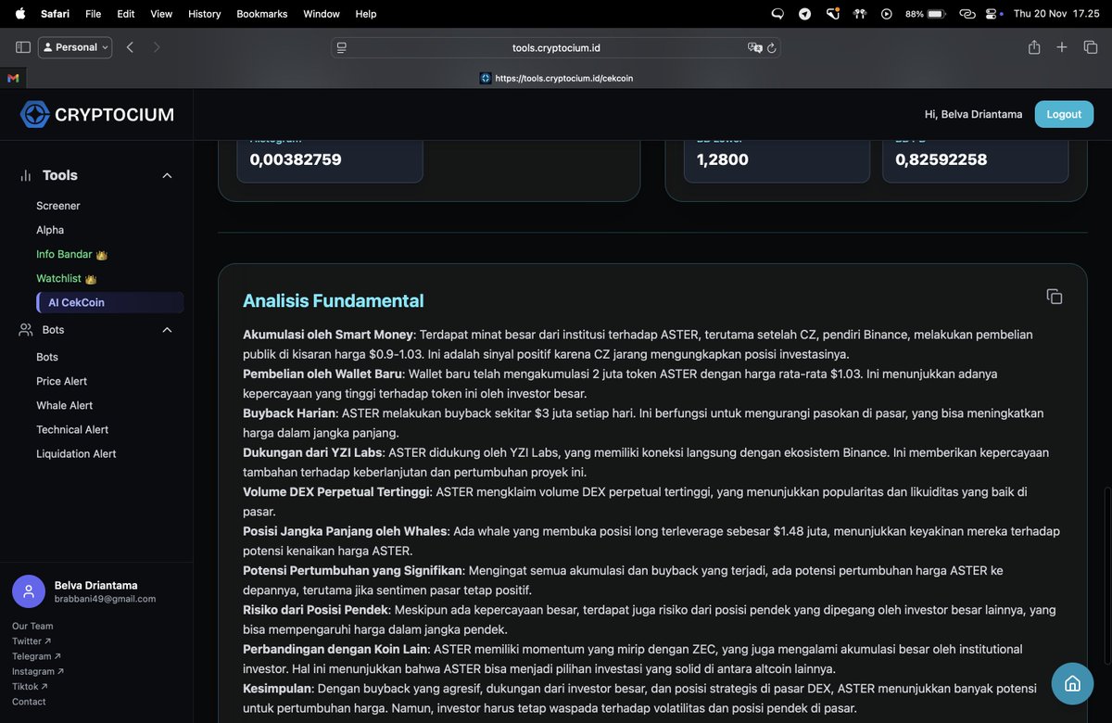Toggle the Safari sidebar icon
The width and height of the screenshot is (1112, 723).
(23, 47)
